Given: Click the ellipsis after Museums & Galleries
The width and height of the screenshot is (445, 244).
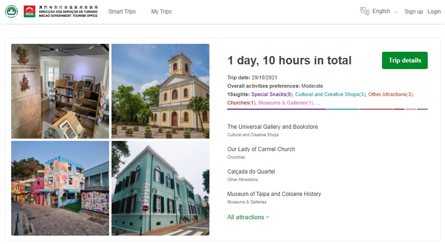Looking at the screenshot, I should [x=318, y=103].
